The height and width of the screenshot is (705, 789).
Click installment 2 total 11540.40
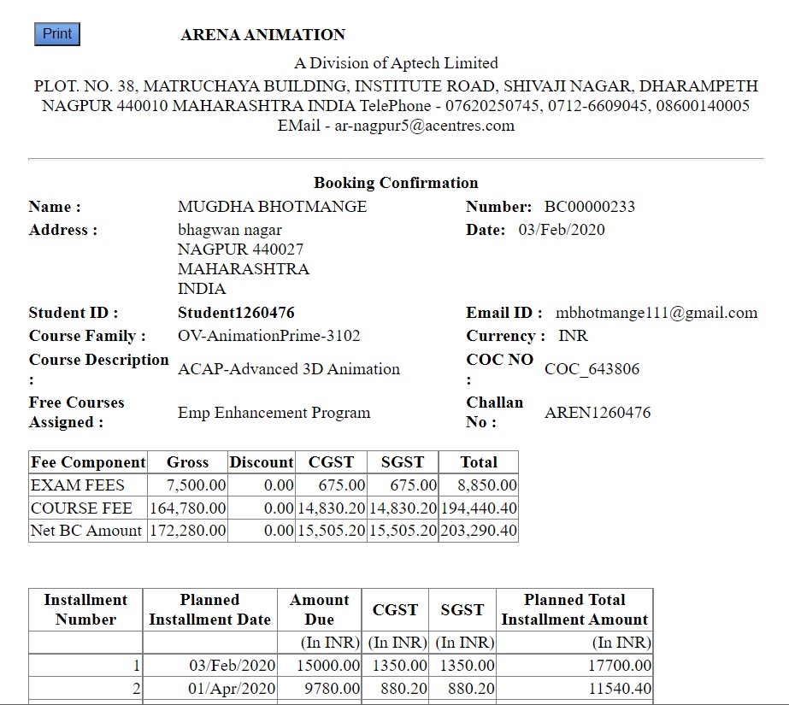620,689
